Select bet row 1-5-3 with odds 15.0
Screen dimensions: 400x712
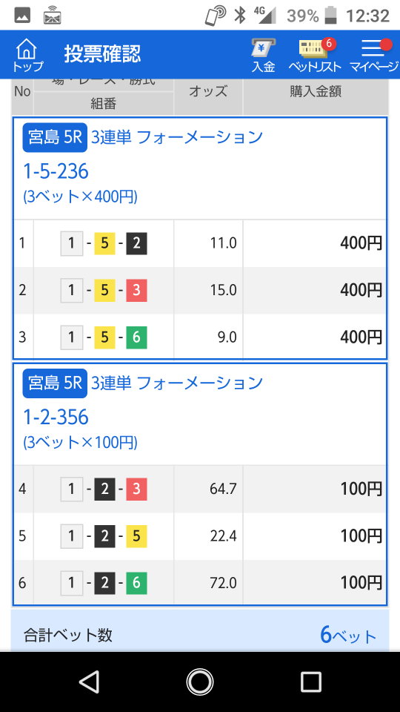click(x=200, y=291)
